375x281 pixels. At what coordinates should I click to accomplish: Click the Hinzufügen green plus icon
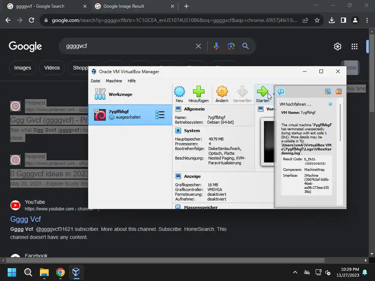coord(198,94)
